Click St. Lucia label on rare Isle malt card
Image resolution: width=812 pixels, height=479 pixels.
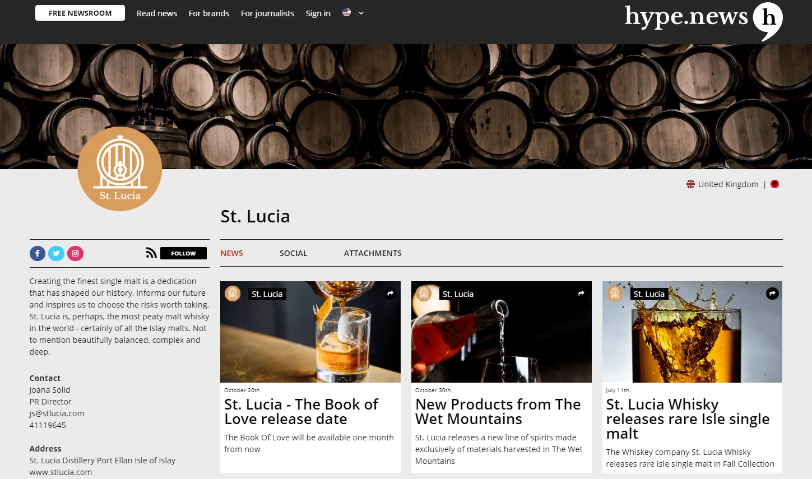pyautogui.click(x=649, y=294)
